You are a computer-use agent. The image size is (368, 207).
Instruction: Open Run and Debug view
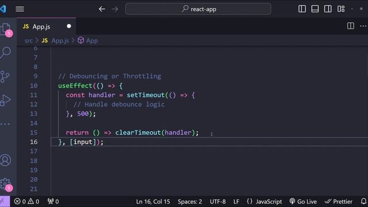[x=6, y=100]
